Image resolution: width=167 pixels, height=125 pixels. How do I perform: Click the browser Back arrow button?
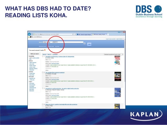point(29,34)
